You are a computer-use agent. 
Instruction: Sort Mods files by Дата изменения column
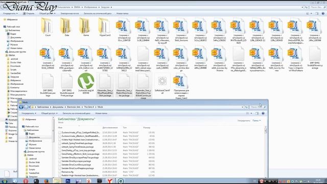(110, 127)
